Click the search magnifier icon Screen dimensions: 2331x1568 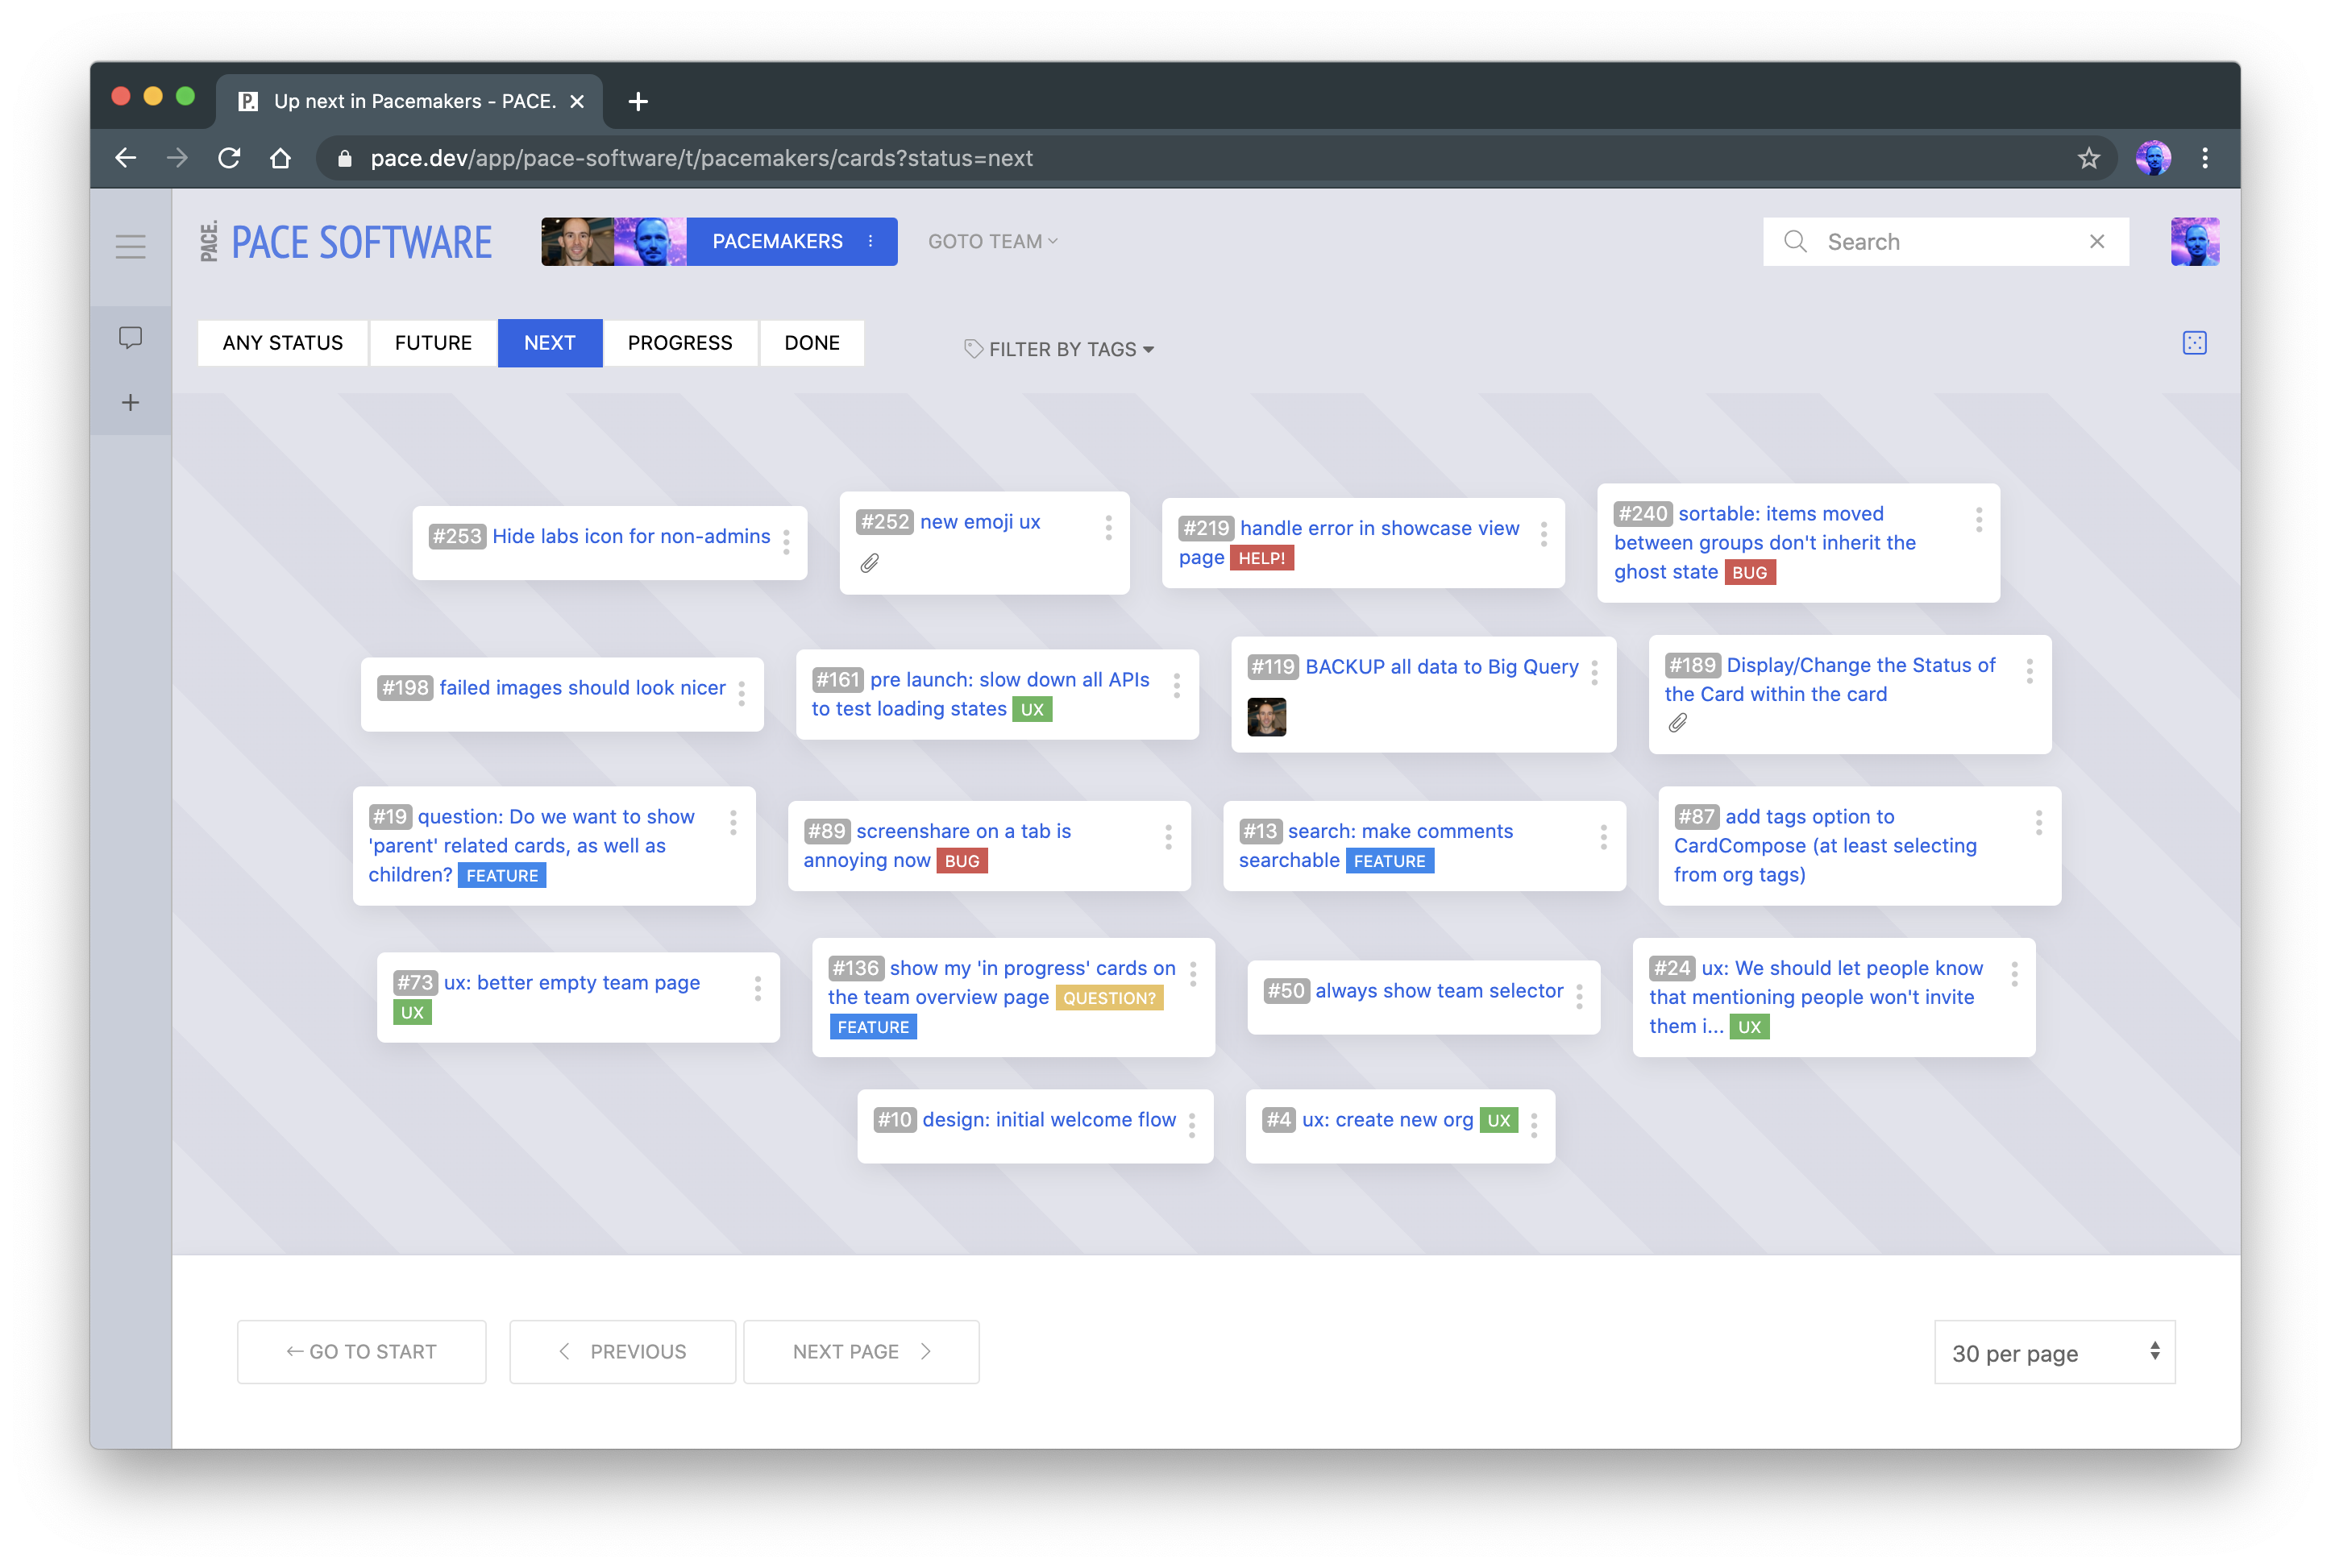point(1796,241)
